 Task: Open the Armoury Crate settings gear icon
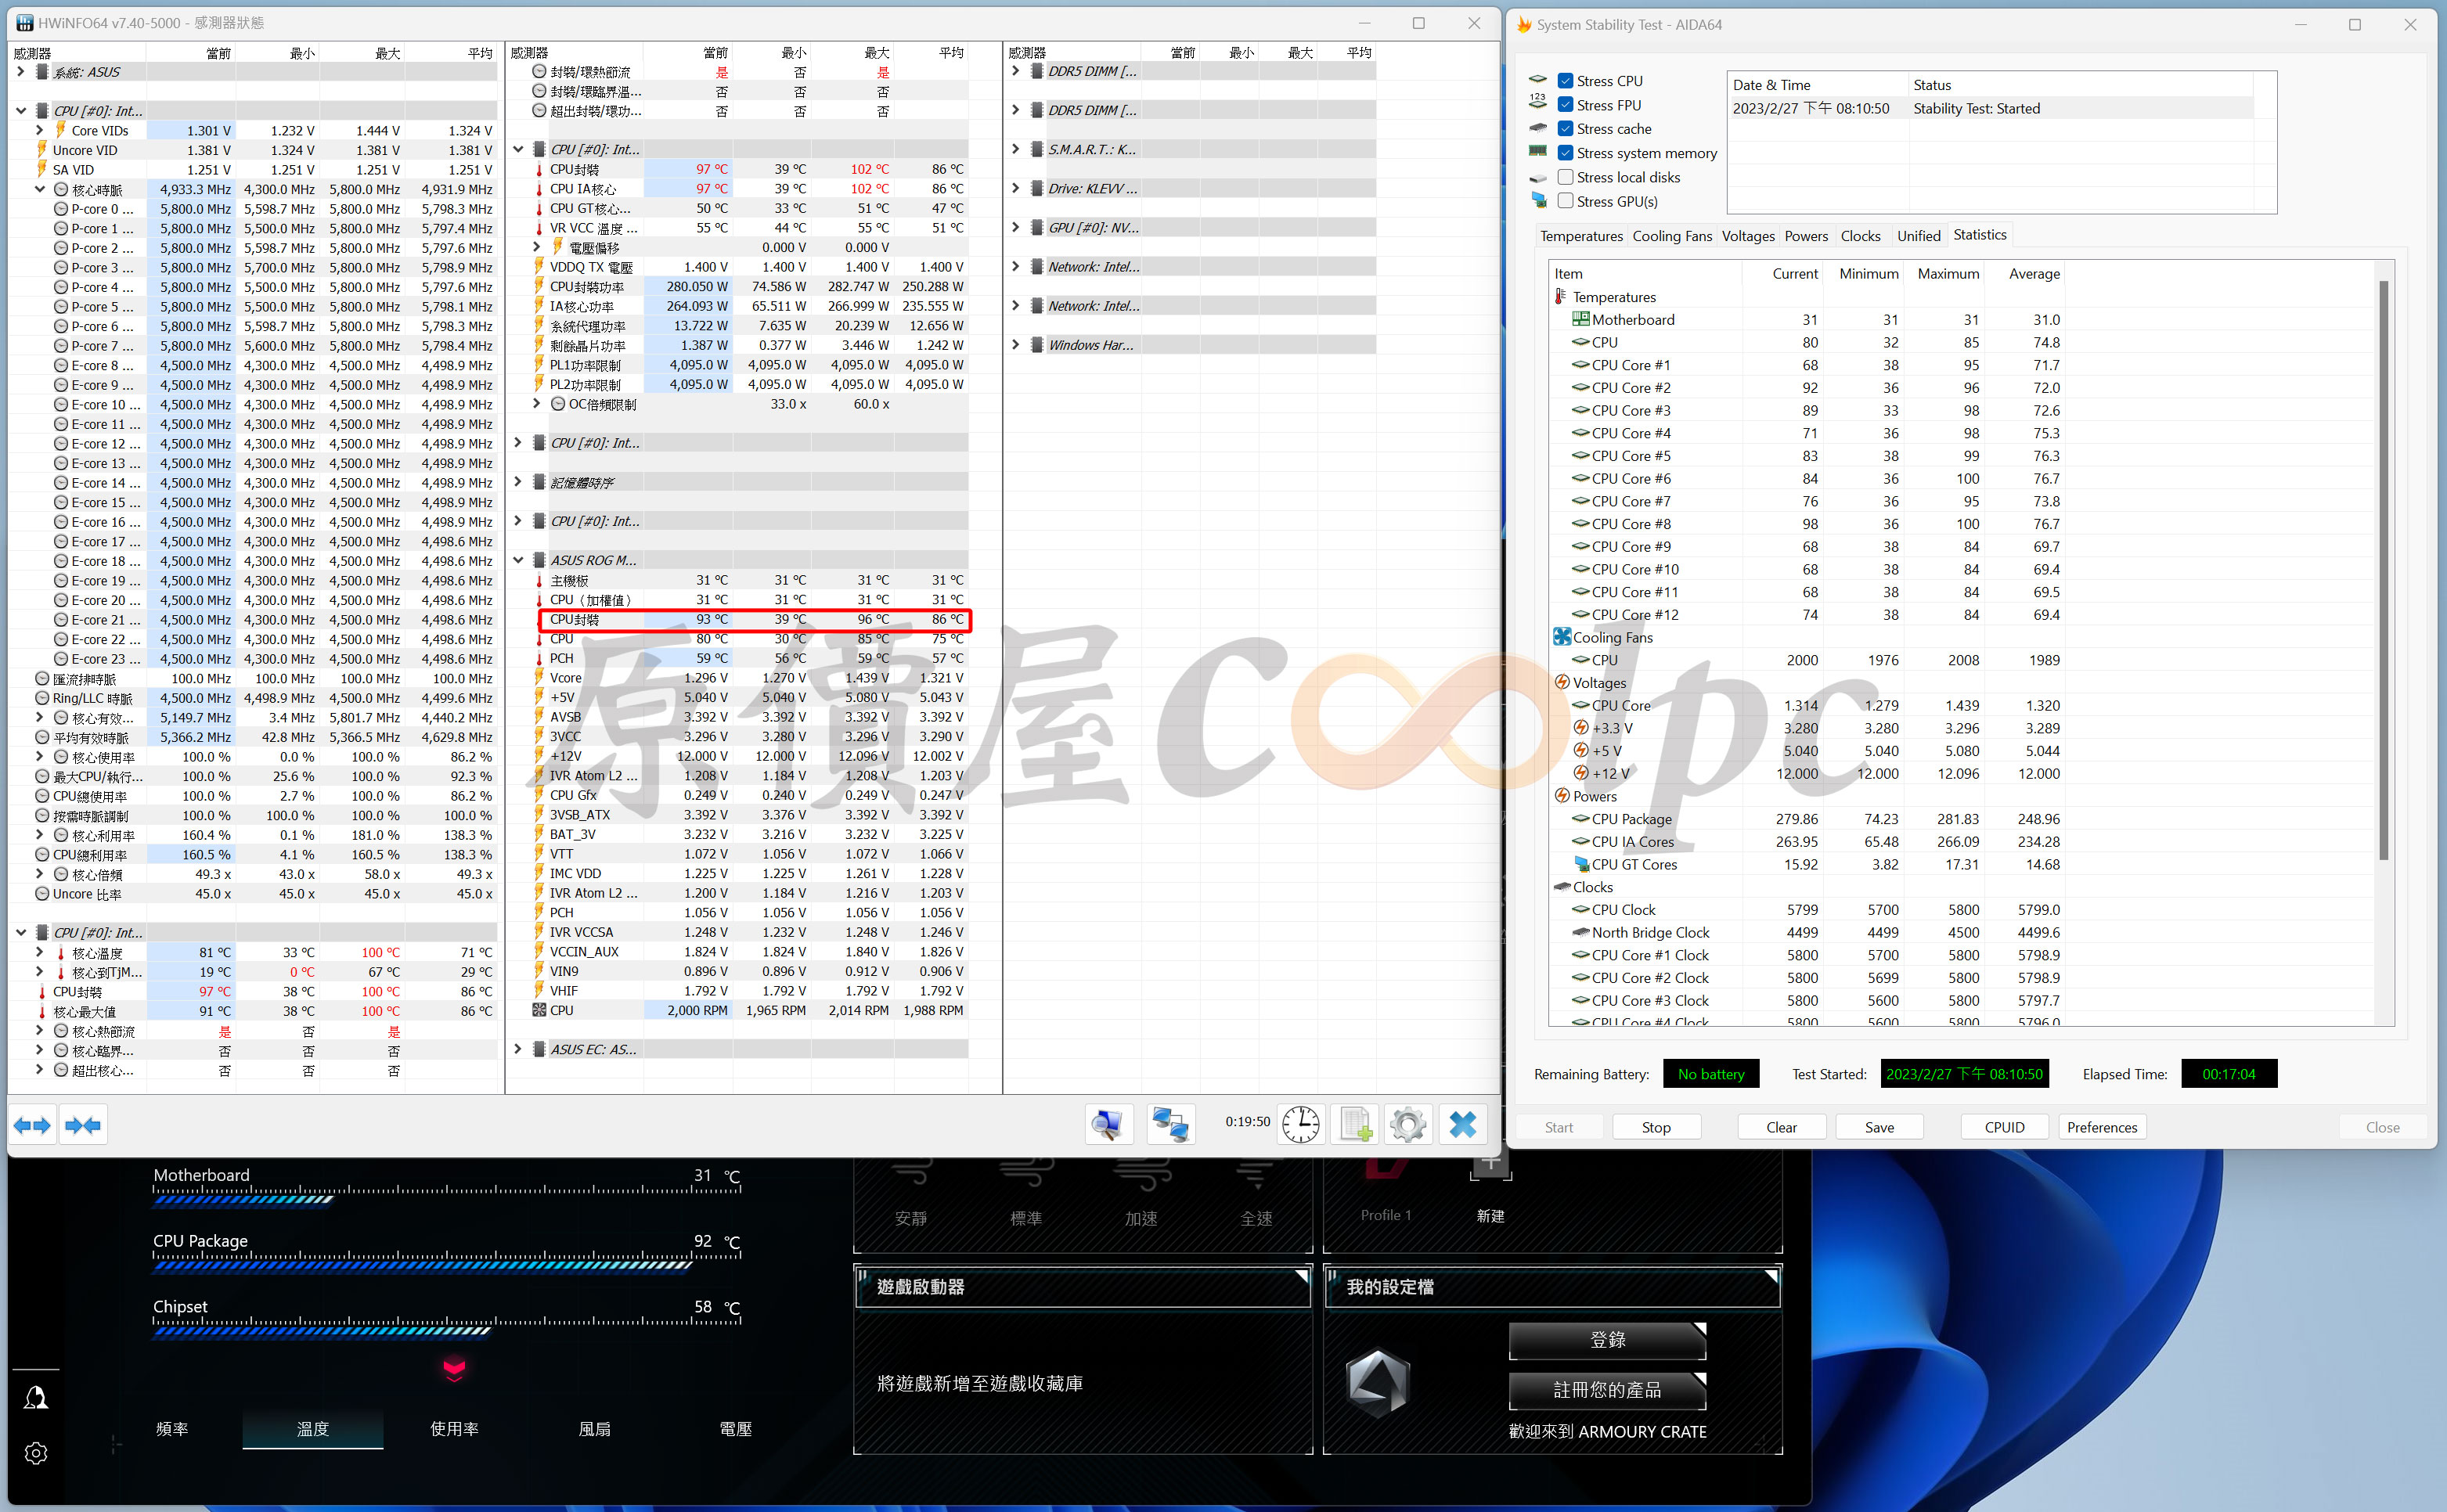point(36,1453)
